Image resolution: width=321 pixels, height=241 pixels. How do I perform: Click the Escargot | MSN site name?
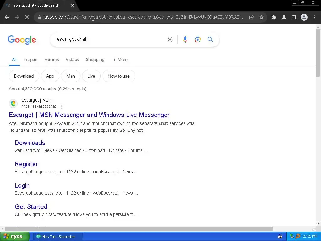point(36,100)
